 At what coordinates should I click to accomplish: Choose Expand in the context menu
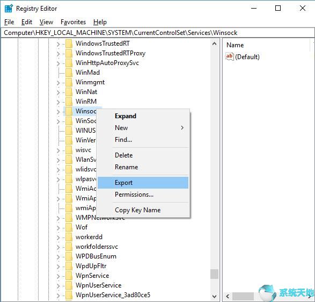coord(143,116)
